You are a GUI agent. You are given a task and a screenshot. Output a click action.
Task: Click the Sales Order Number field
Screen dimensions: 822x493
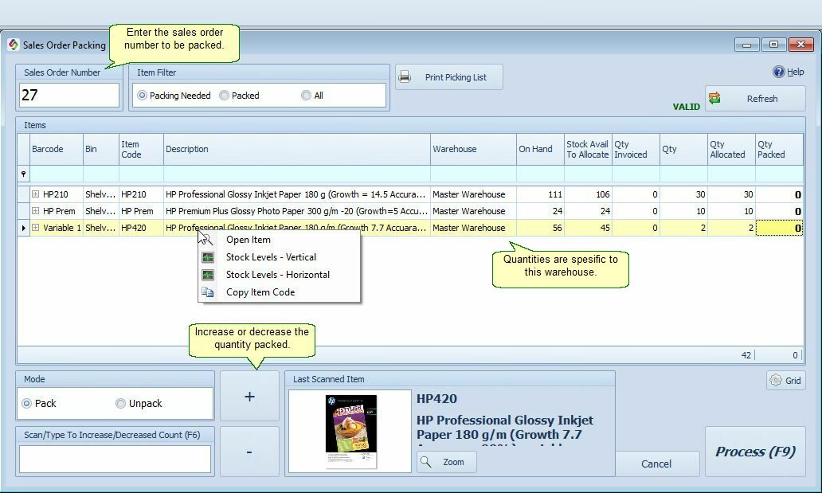pos(69,95)
